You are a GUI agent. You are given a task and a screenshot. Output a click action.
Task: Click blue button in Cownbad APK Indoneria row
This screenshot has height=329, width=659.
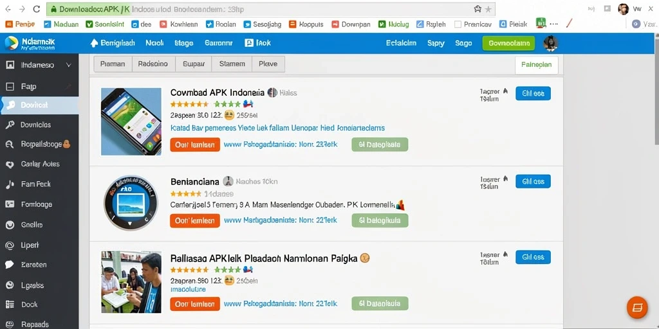[533, 94]
